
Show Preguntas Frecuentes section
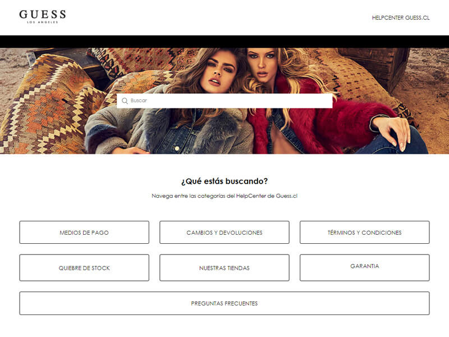(224, 303)
